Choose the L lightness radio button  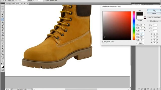tap(150, 25)
